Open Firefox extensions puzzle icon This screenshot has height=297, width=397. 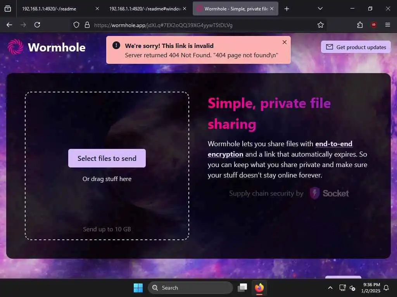coord(360,25)
